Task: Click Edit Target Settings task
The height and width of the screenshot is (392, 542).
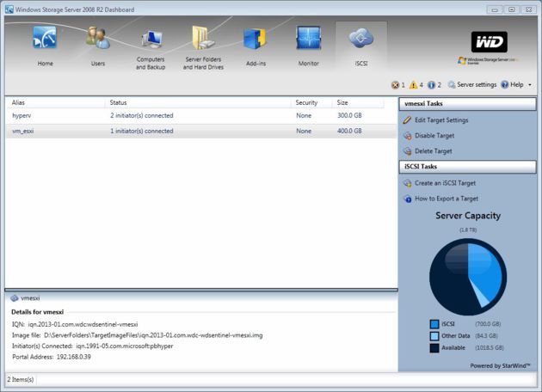Action: click(x=441, y=119)
